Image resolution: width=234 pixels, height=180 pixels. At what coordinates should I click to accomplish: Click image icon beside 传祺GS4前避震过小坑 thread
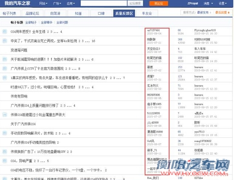click(x=5, y=115)
